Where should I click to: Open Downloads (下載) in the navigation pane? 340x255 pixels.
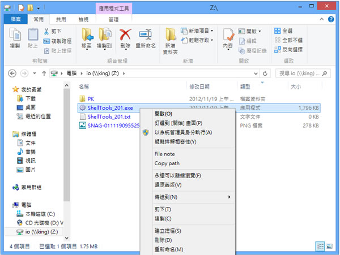[26, 98]
